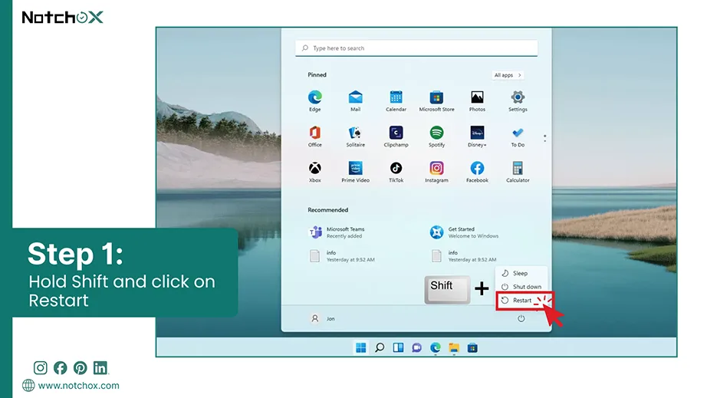Open the info file below Microsoft Teams
The height and width of the screenshot is (398, 707).
pos(342,256)
